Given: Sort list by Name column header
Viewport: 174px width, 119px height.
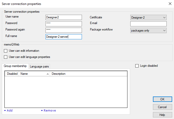Looking at the screenshot, I should click(34, 74).
